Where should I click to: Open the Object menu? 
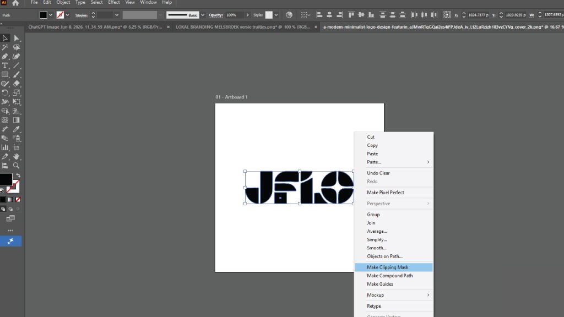[x=63, y=3]
